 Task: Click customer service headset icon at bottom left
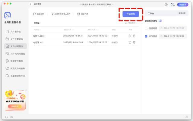[x=6, y=117]
